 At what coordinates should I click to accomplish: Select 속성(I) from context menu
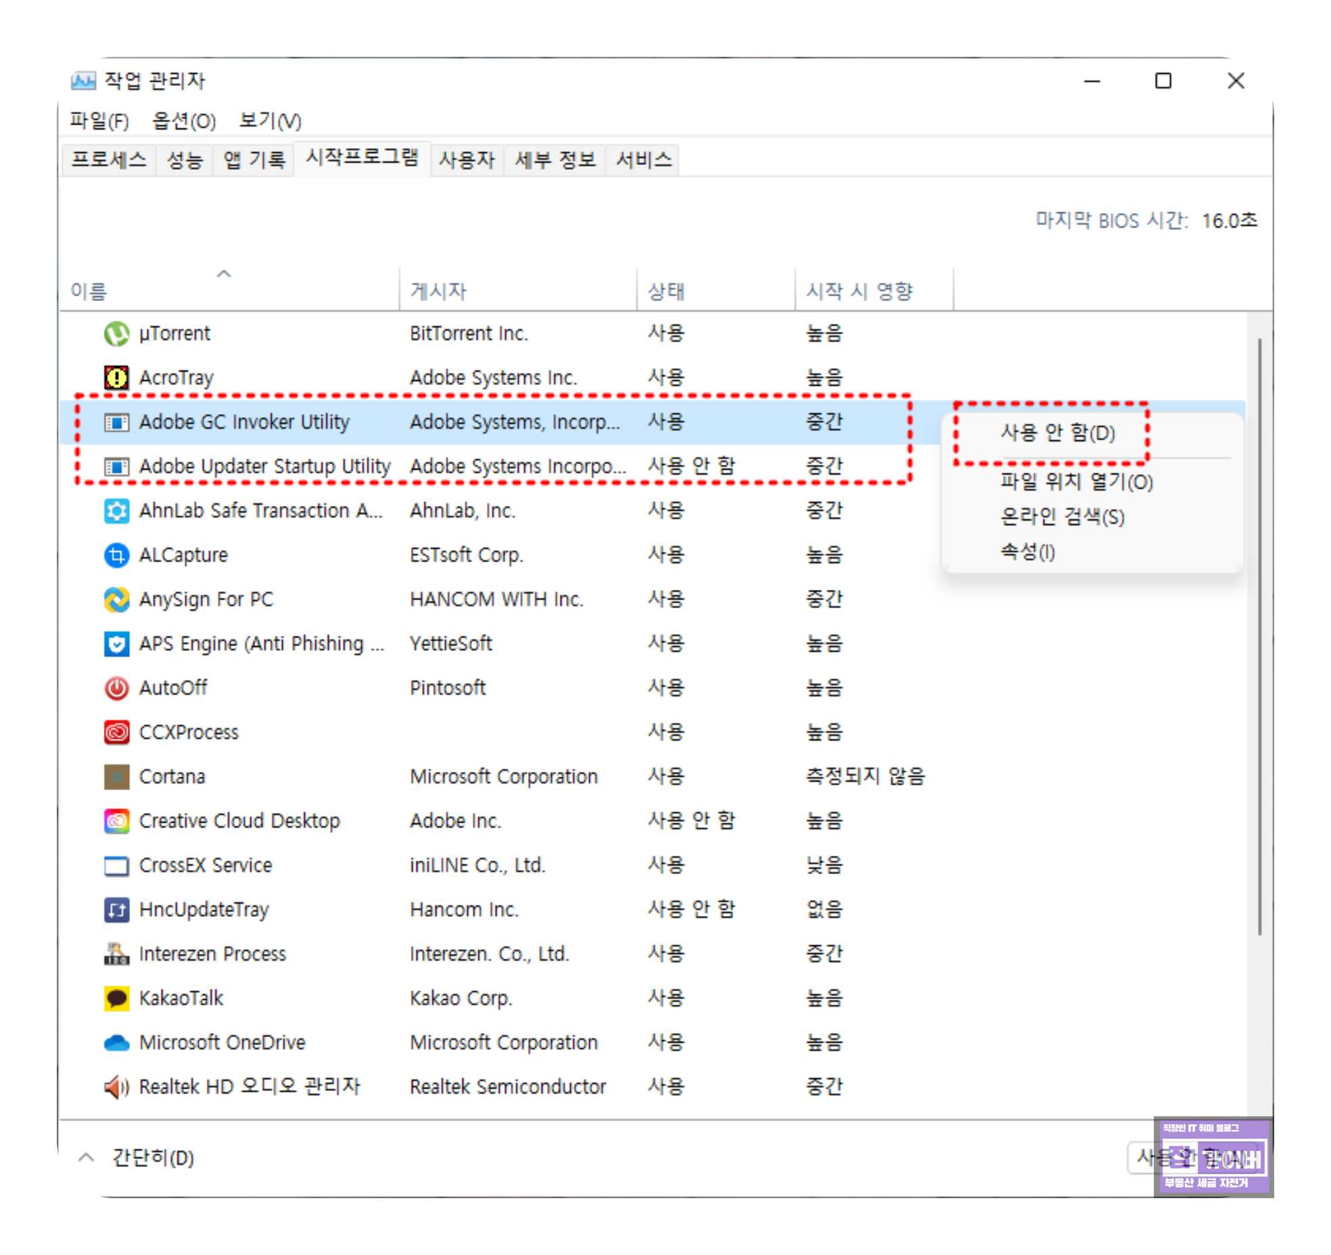1027,552
